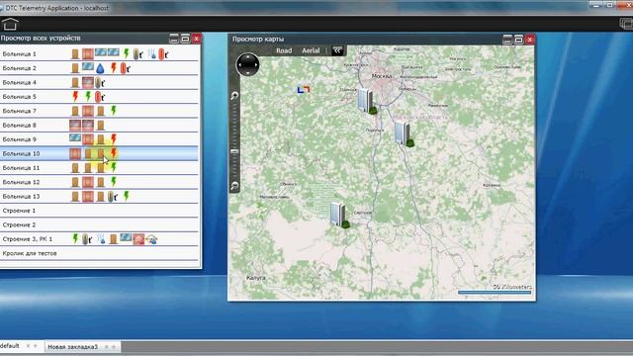This screenshot has width=633, height=356.
Task: Click the green lightning icon in Больница 5
Action: [88, 96]
